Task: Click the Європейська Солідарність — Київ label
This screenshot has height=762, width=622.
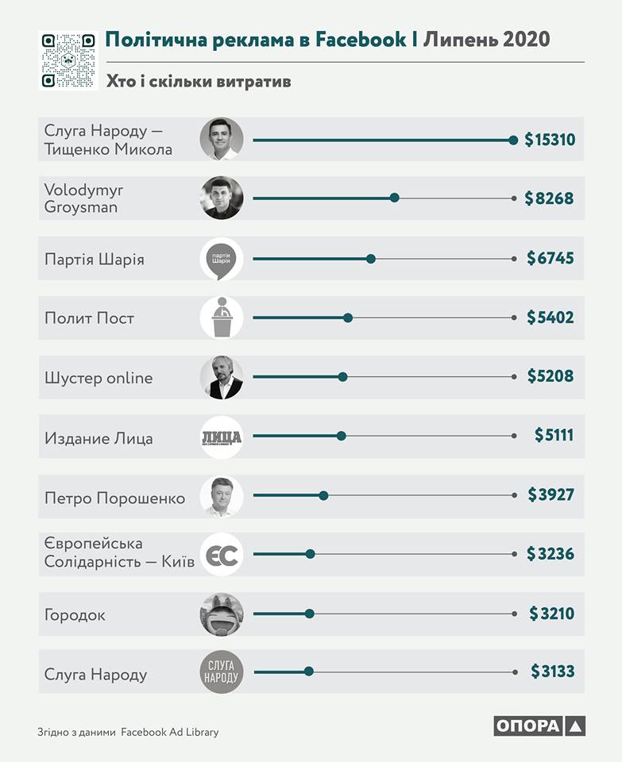Action: click(x=119, y=553)
